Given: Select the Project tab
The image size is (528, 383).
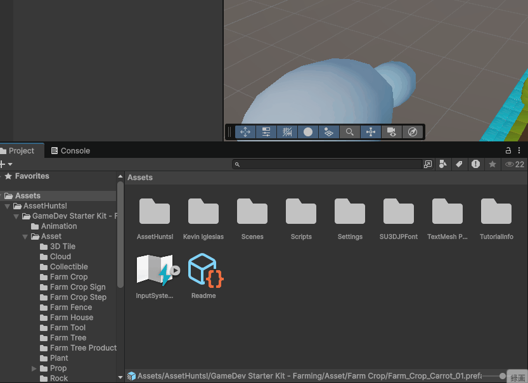Looking at the screenshot, I should pyautogui.click(x=19, y=151).
